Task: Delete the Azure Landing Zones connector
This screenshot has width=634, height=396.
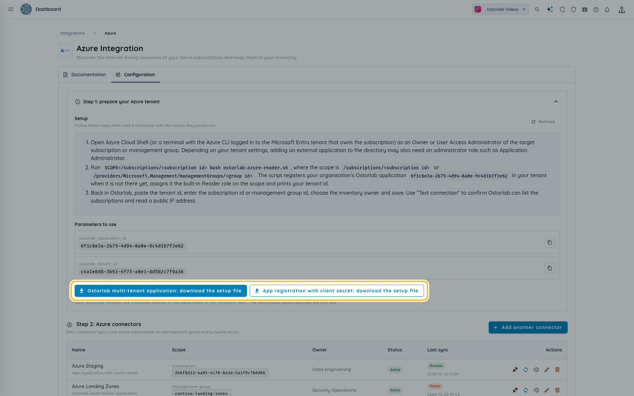Action: (557, 390)
